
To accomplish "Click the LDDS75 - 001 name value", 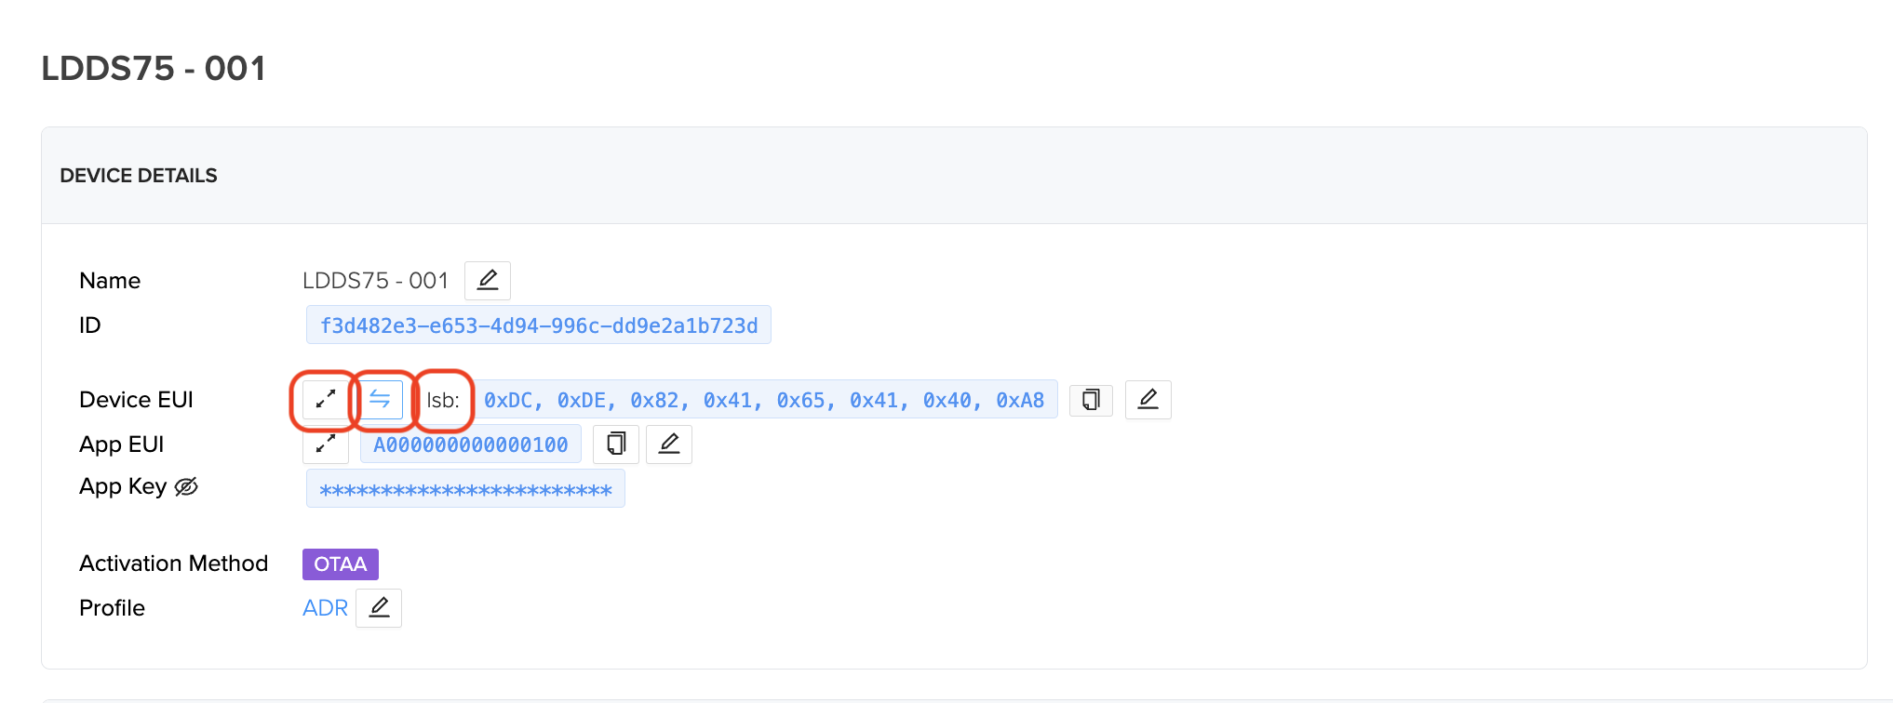I will click(375, 281).
